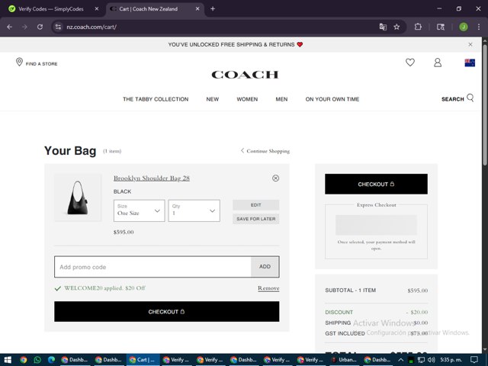Click the search magnifier icon

pos(470,98)
